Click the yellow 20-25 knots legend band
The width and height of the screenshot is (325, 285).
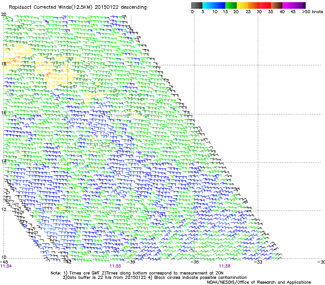coord(242,5)
